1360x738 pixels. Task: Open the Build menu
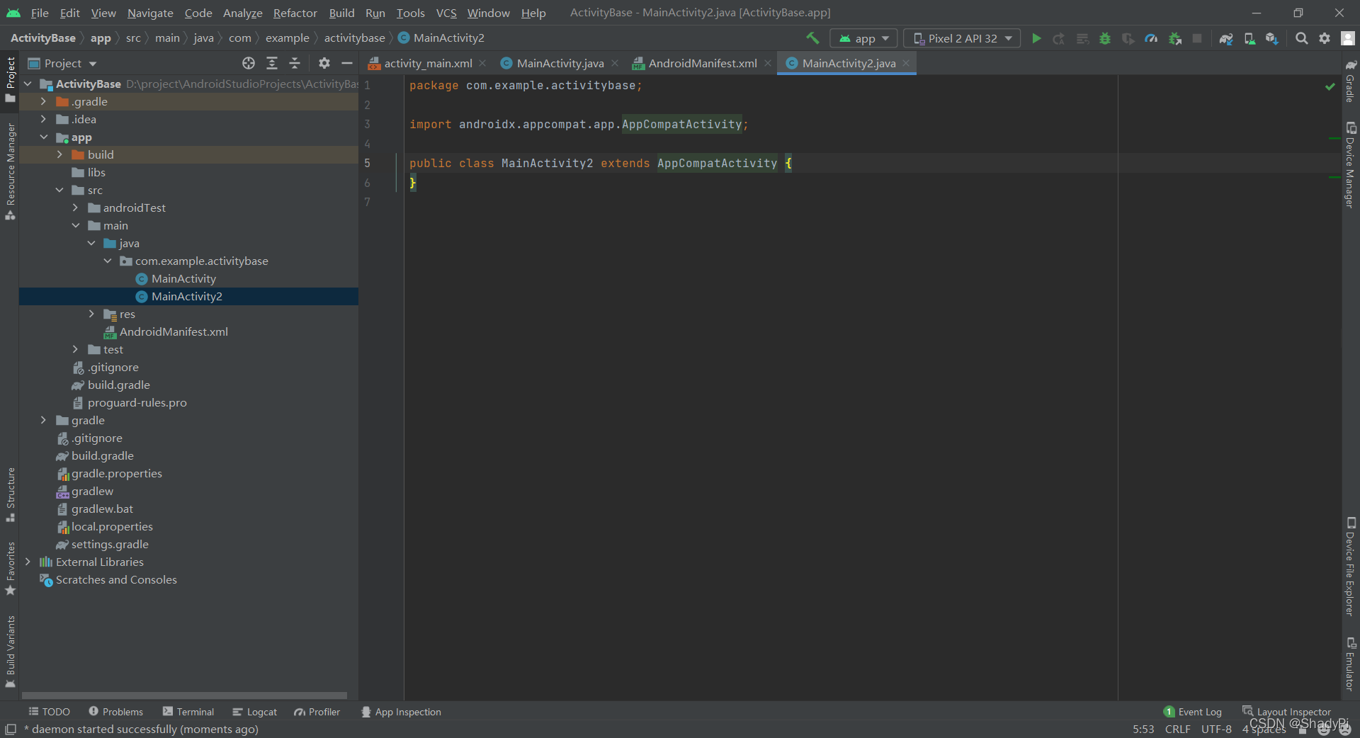[341, 13]
